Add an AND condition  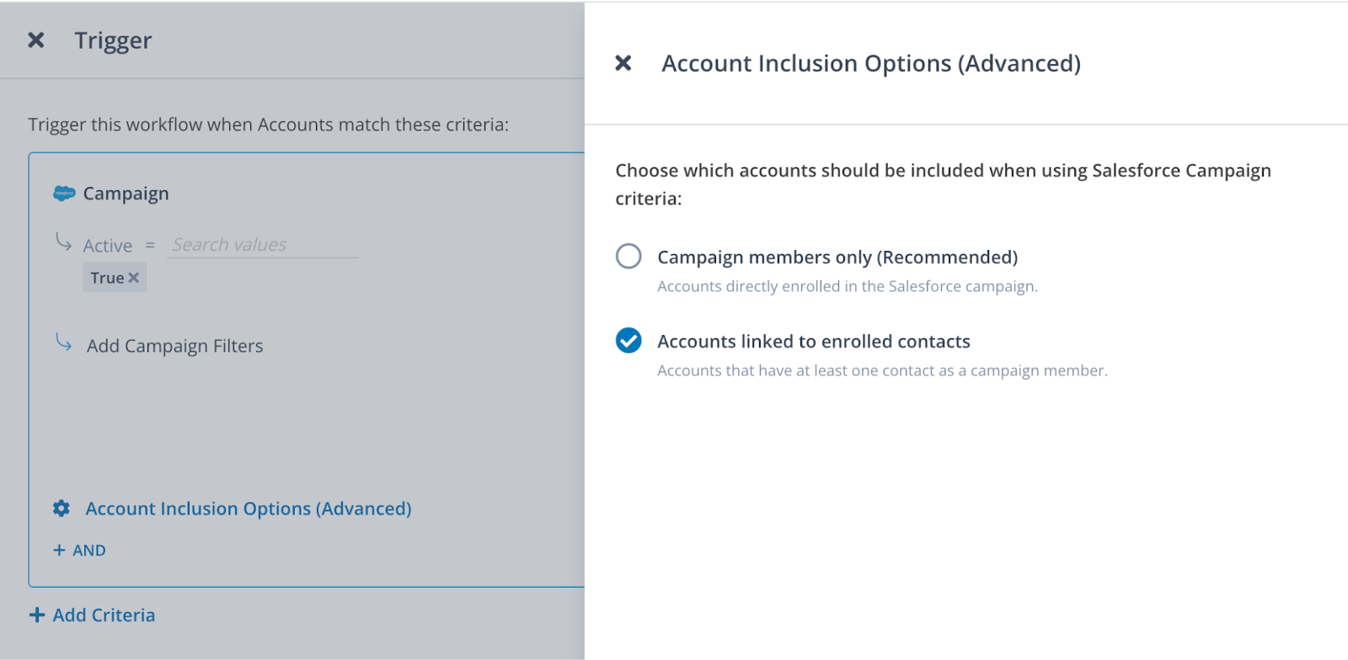tap(88, 551)
